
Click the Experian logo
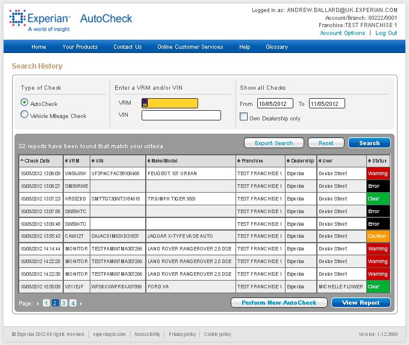pos(40,20)
